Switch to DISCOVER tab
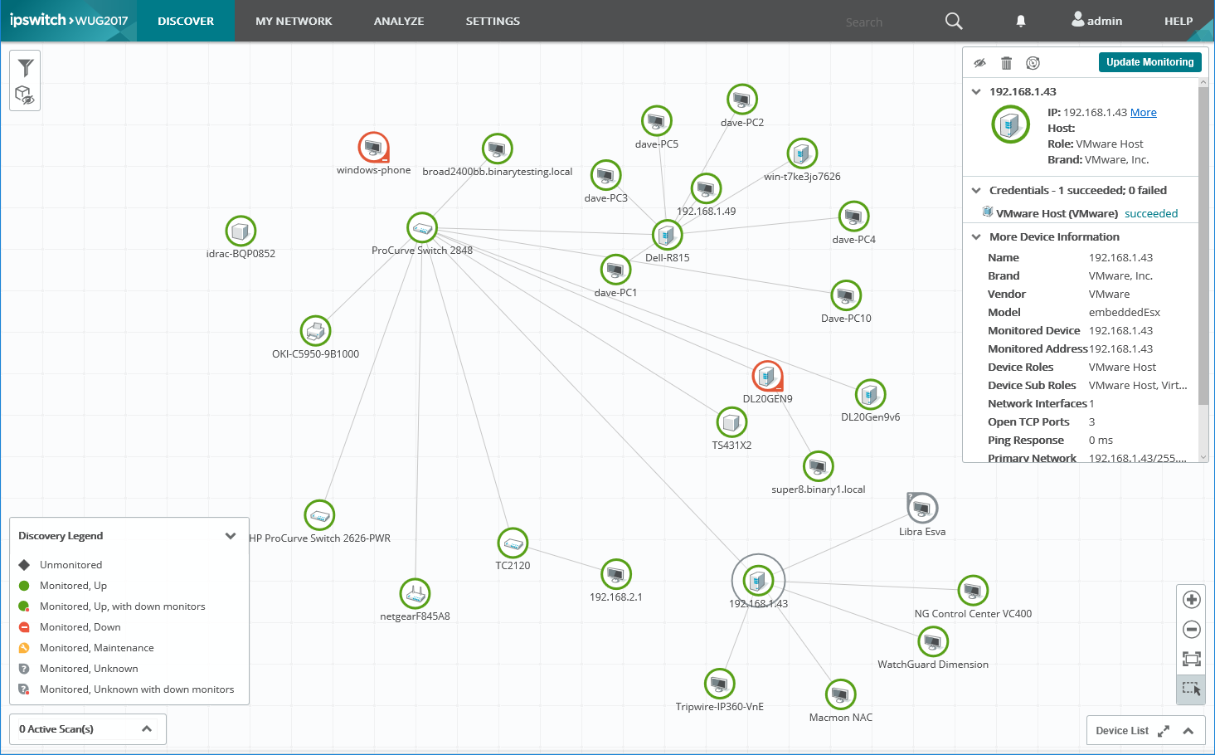Viewport: 1215px width, 755px height. 186,21
